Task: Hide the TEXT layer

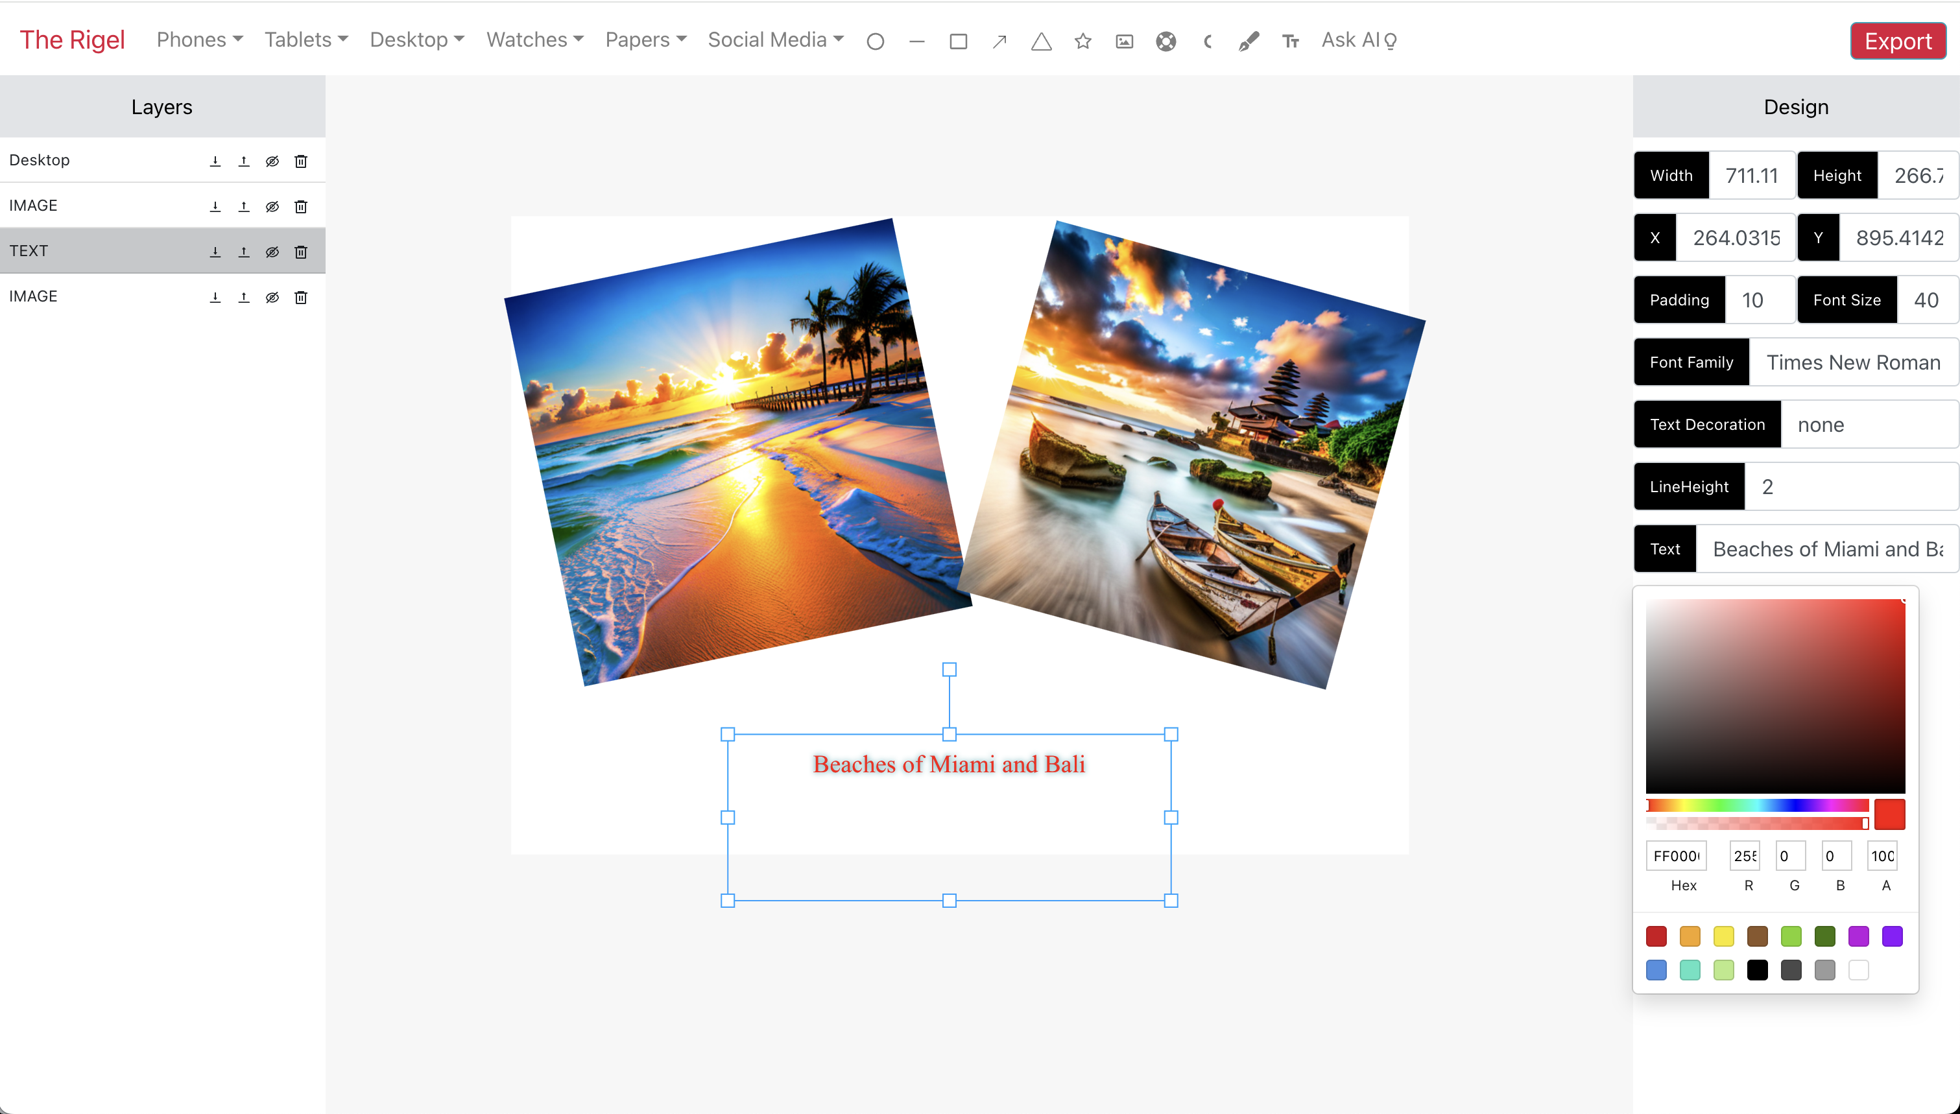Action: [x=272, y=252]
